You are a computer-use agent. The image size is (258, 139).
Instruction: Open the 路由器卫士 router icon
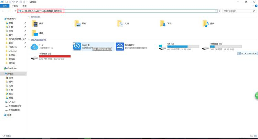coord(120,47)
